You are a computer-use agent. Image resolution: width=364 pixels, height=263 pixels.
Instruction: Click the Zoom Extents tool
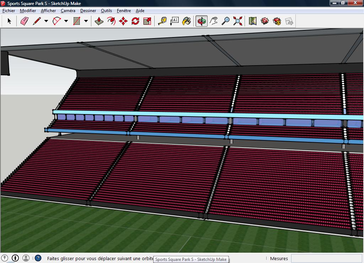(x=237, y=21)
